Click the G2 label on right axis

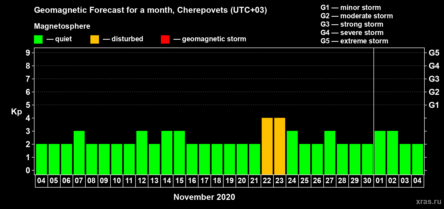(x=434, y=92)
